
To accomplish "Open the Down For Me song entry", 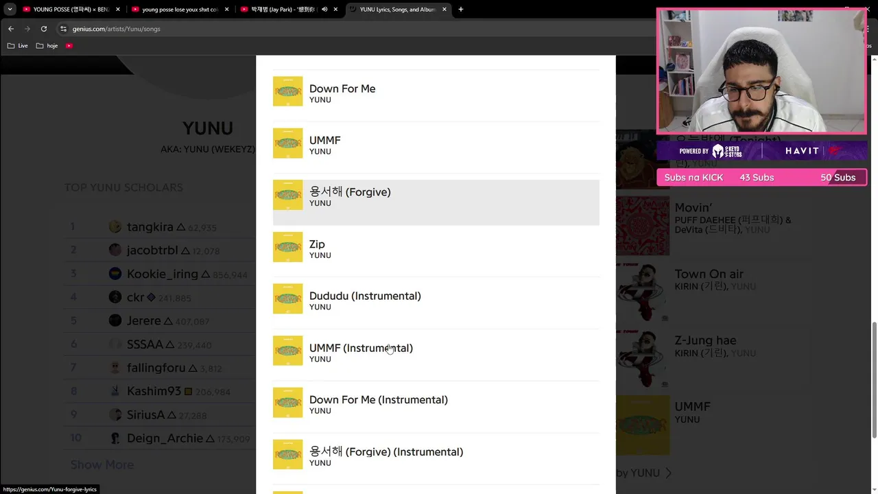I will (x=436, y=93).
